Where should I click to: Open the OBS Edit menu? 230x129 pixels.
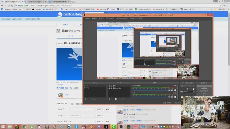click(95, 18)
